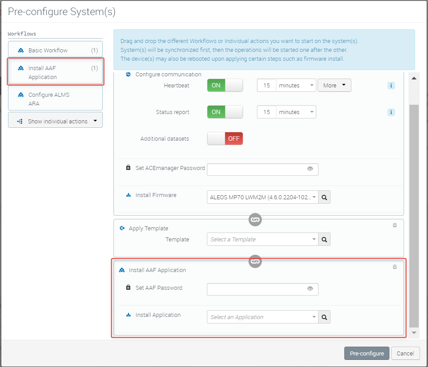Click the search icon beside Template dropdown
The image size is (428, 367).
pos(324,240)
